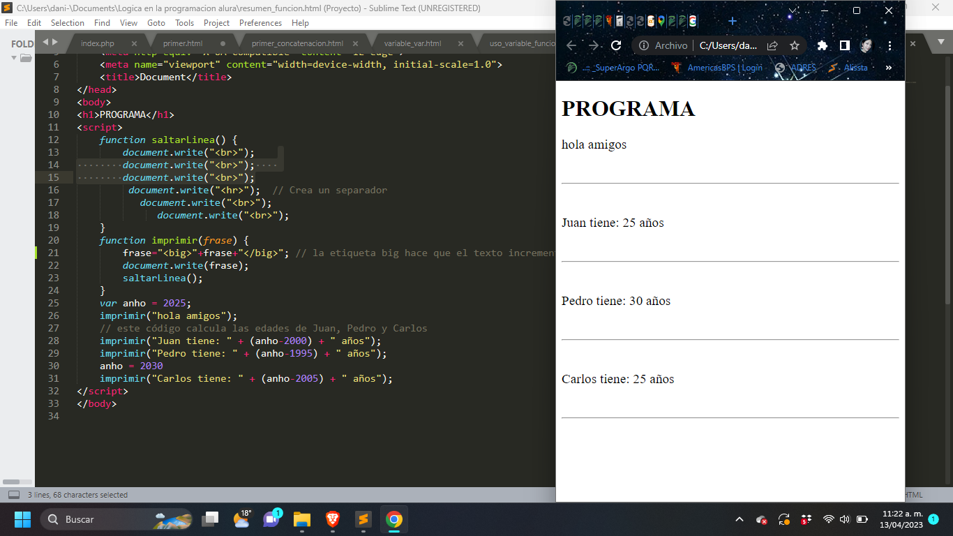Switch to Chrome in taskbar
The width and height of the screenshot is (953, 536).
pos(393,519)
